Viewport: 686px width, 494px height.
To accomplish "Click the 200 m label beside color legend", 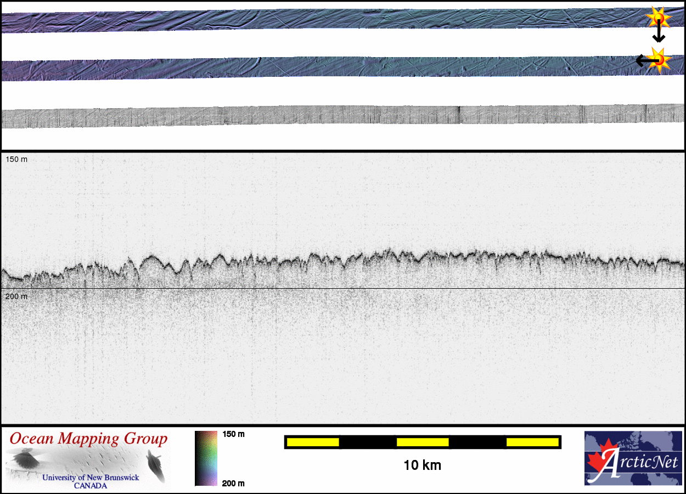I will pyautogui.click(x=233, y=483).
